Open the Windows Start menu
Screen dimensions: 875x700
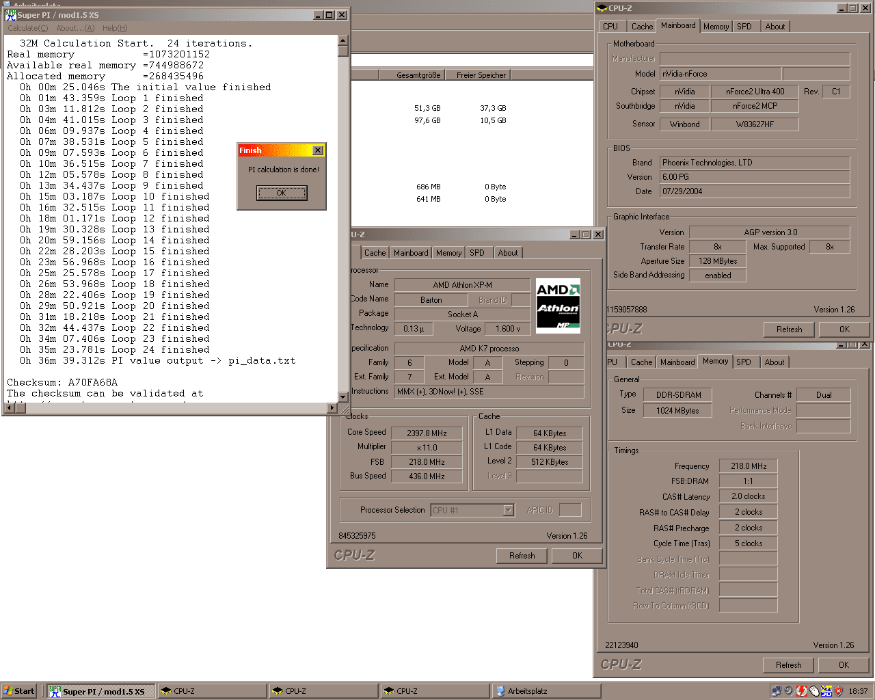pyautogui.click(x=19, y=691)
